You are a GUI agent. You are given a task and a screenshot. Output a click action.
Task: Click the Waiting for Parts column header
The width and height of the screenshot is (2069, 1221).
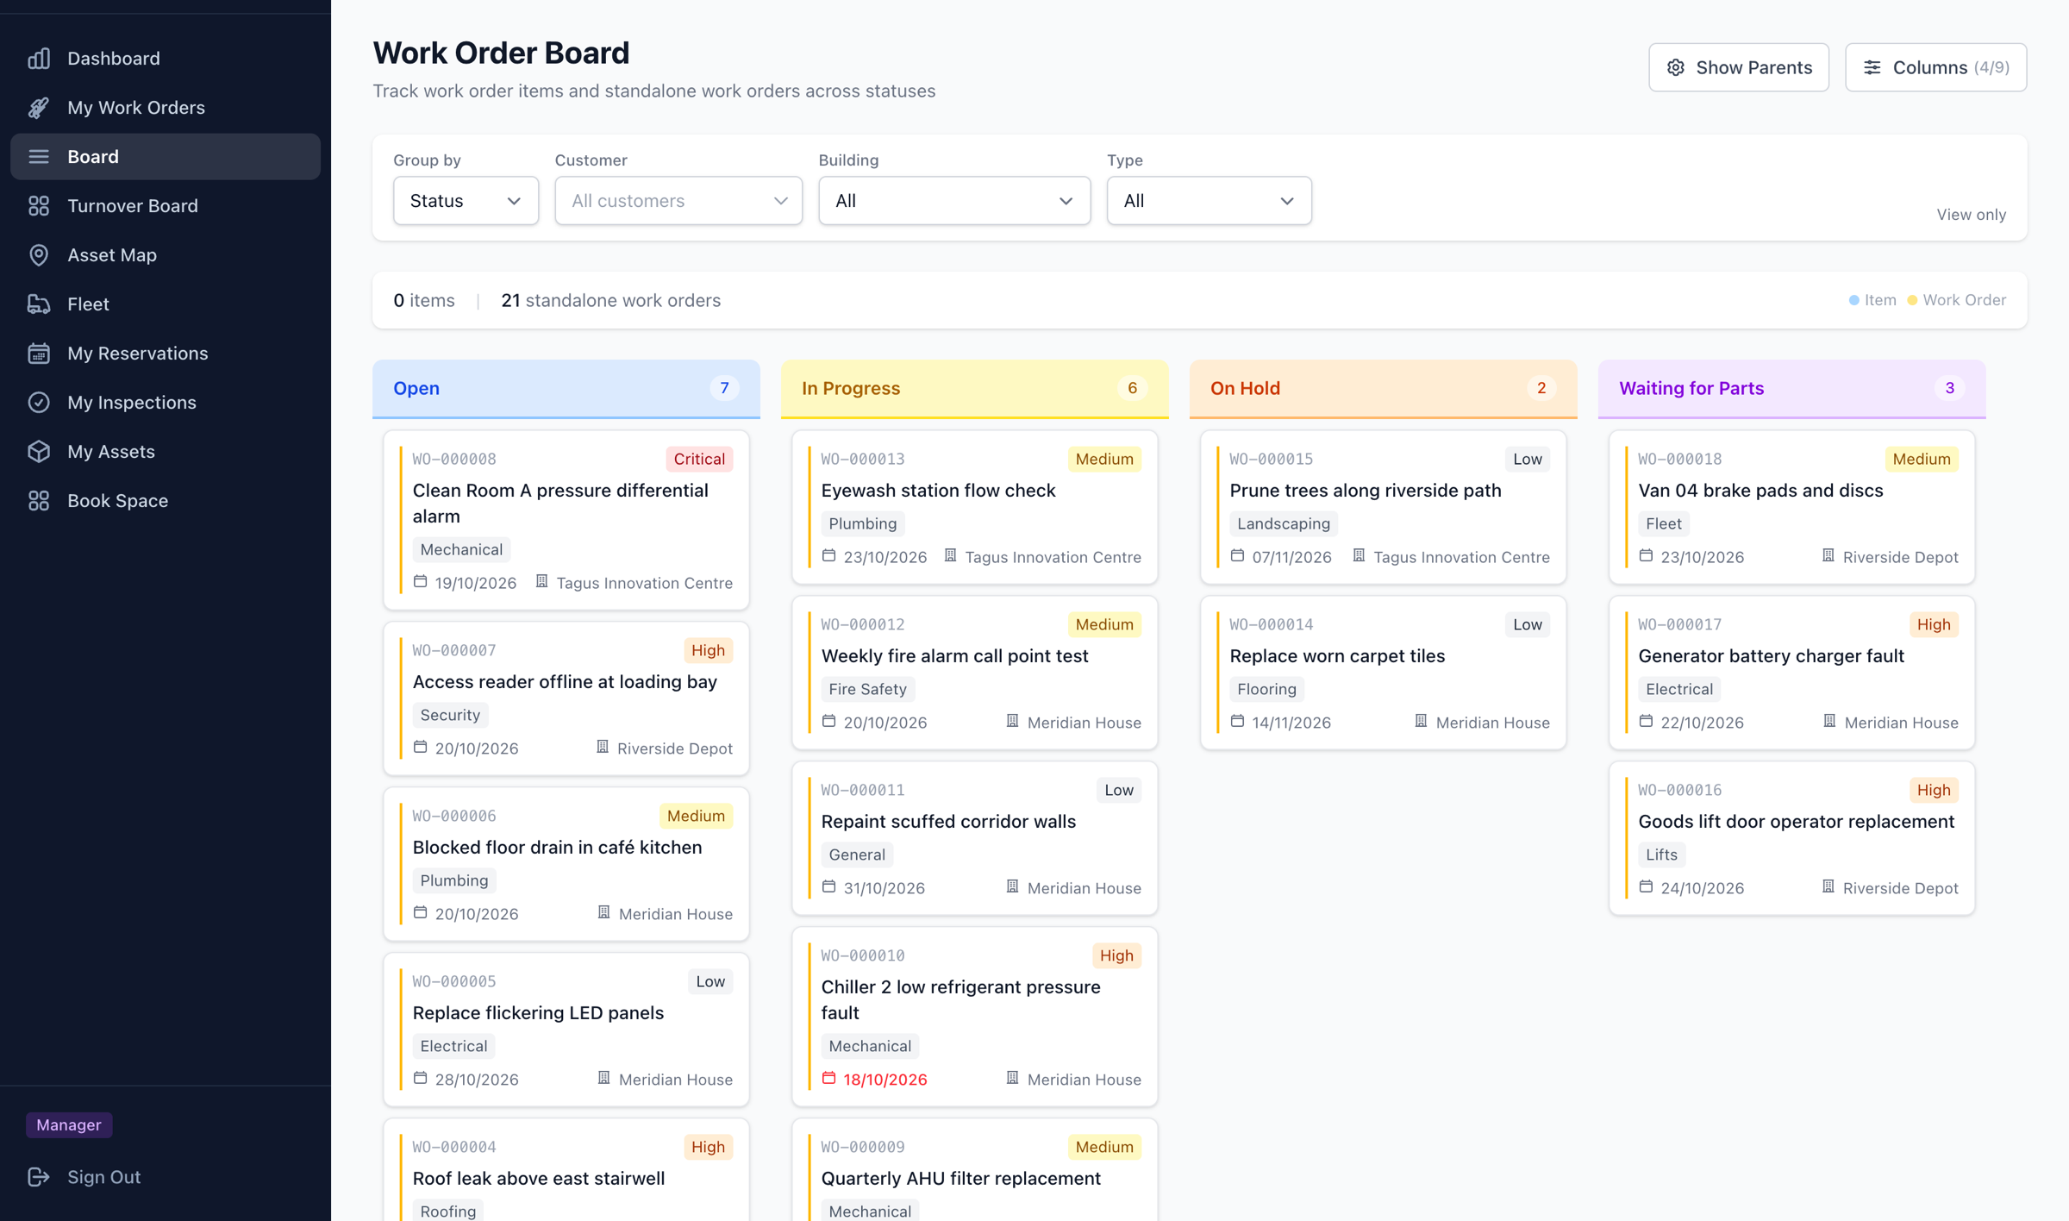click(1791, 389)
